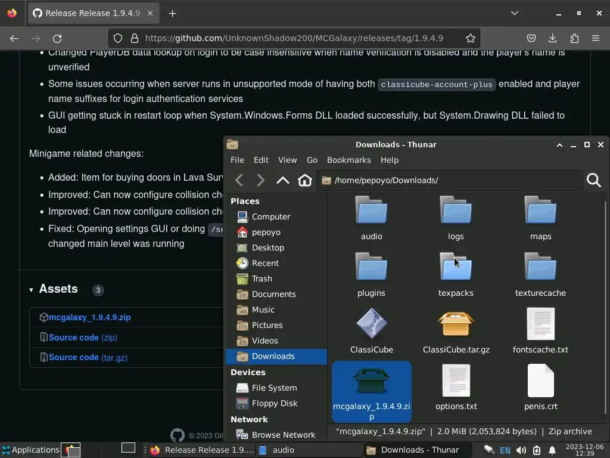610x458 pixels.
Task: Select ClassiCube.tar.gz archive
Action: pyautogui.click(x=456, y=332)
